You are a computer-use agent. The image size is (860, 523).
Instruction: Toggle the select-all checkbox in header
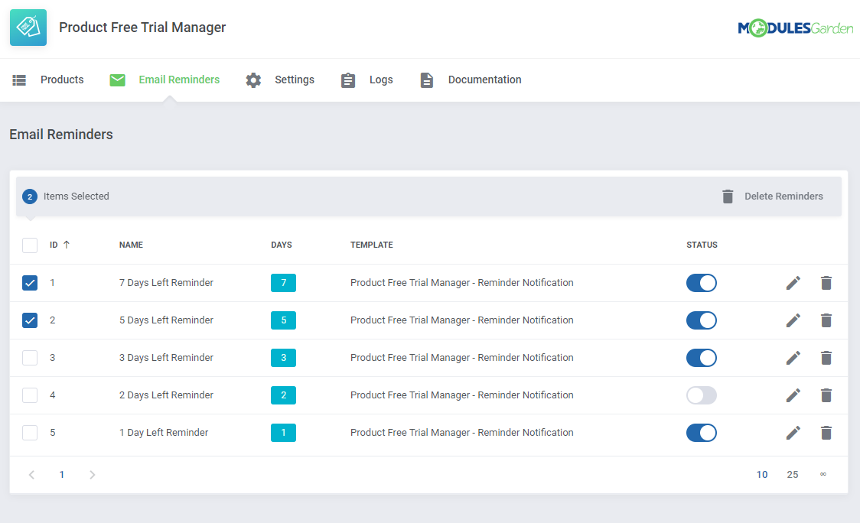coord(30,245)
